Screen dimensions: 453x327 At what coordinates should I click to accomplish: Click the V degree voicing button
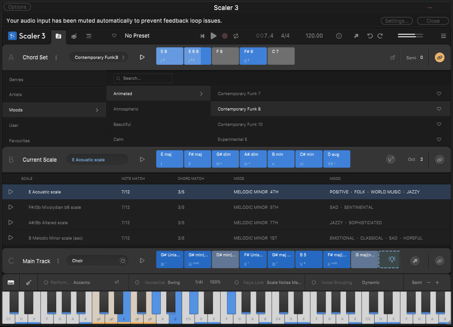[x=390, y=159]
